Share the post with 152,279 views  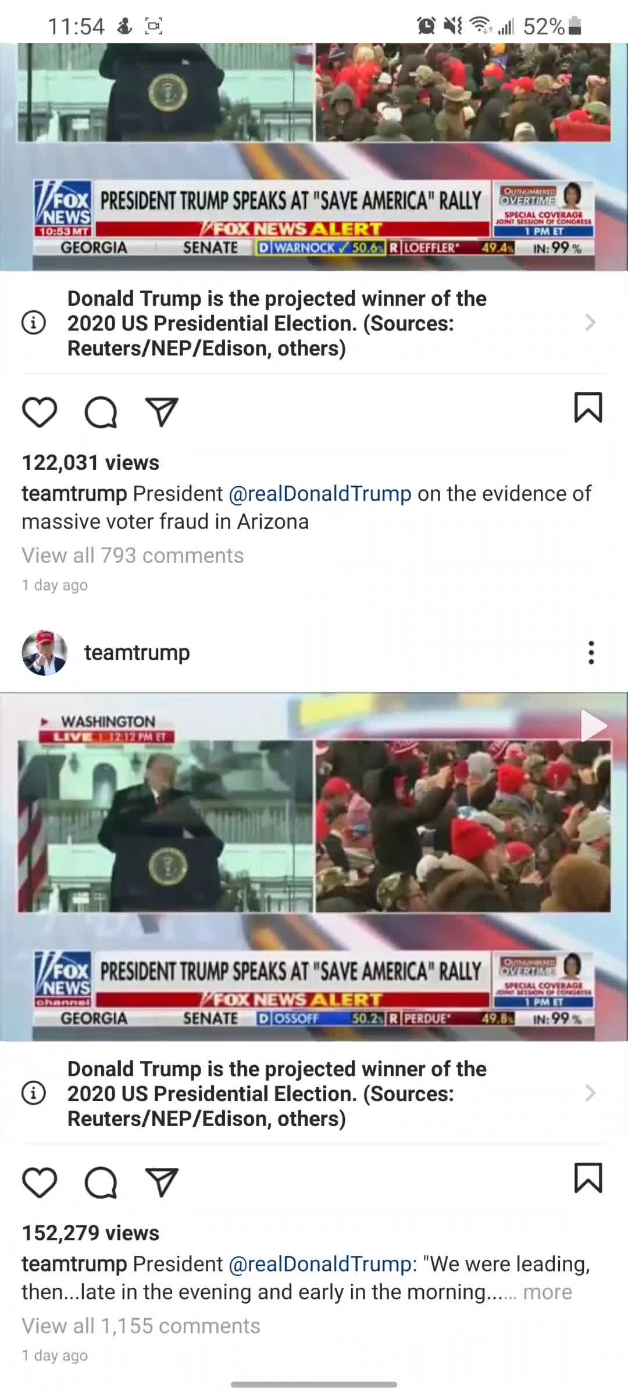pyautogui.click(x=162, y=1183)
